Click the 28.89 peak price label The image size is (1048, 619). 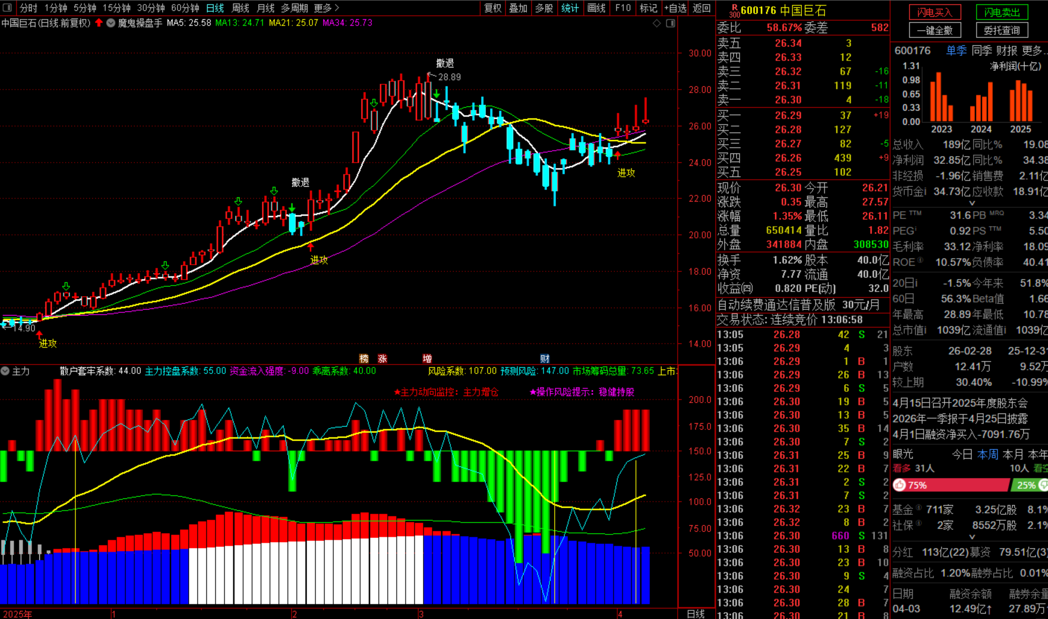pyautogui.click(x=449, y=77)
